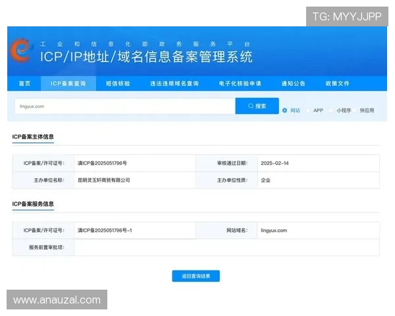Select the ICP备案查询 tab
The image size is (395, 316).
click(68, 84)
